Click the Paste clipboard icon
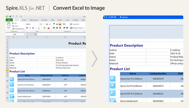 point(9,24)
